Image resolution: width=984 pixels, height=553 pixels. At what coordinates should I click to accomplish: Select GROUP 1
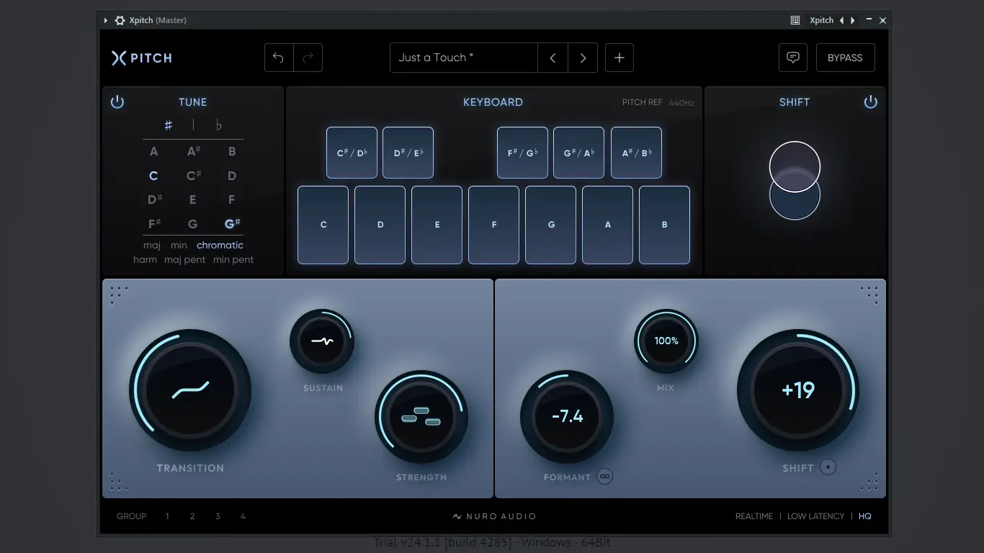[167, 516]
